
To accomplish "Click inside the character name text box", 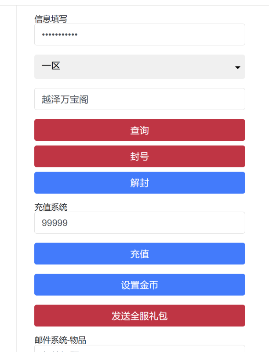I will (140, 99).
